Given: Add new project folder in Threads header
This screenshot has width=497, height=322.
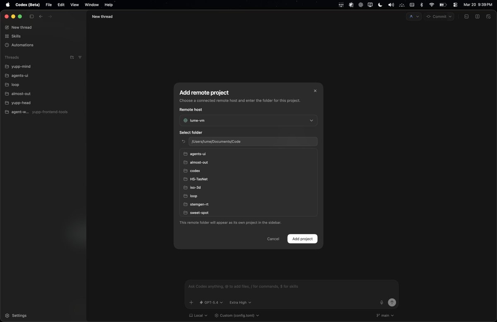Looking at the screenshot, I should coord(72,57).
